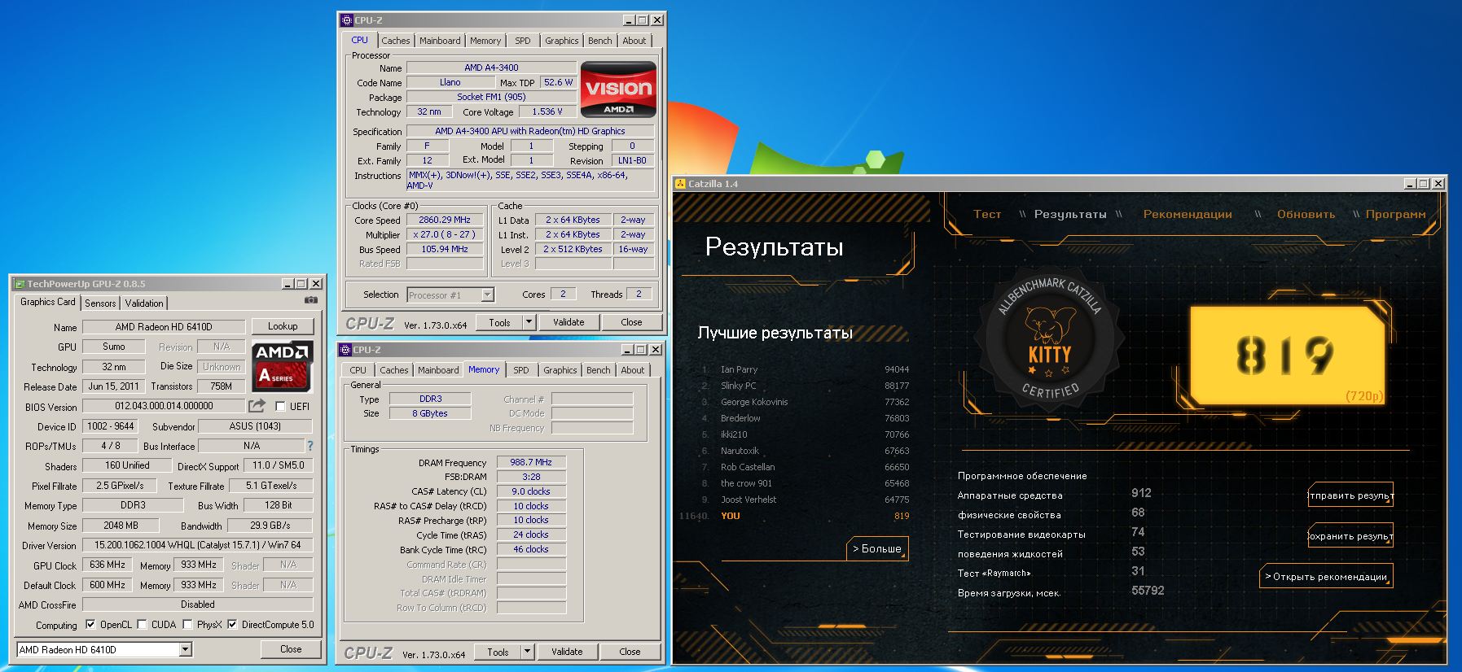Click Validate in lower CPU-Z window
This screenshot has width=1462, height=672.
click(567, 652)
